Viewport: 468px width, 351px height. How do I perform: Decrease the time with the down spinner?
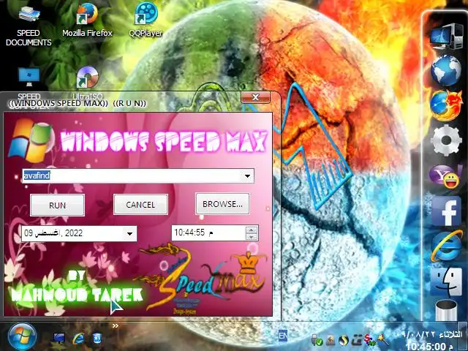pyautogui.click(x=252, y=237)
